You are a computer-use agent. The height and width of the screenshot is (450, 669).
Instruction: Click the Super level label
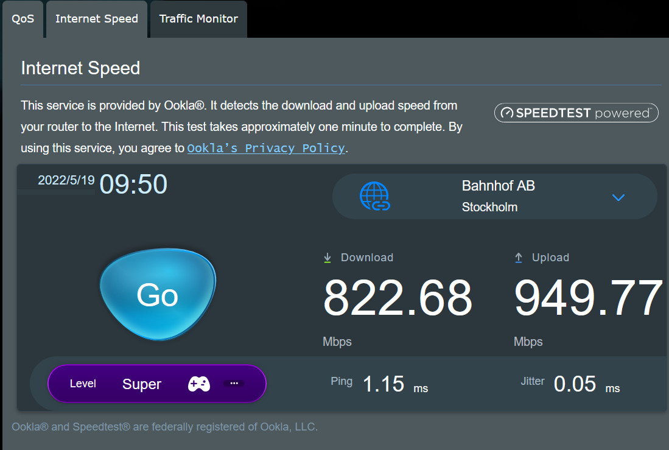click(x=142, y=384)
